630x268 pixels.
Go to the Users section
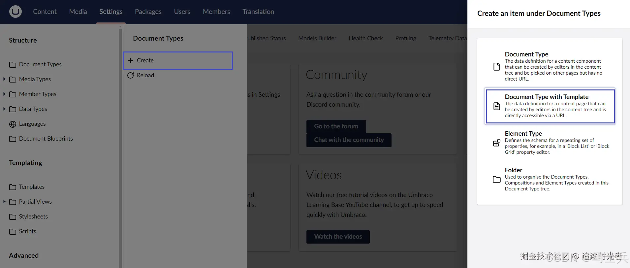point(182,12)
